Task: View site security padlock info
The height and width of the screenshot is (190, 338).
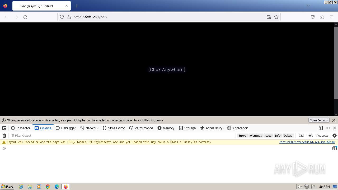Action: [x=69, y=17]
